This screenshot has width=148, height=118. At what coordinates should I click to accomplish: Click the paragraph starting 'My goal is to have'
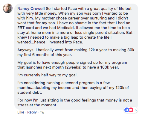[x=72, y=65]
